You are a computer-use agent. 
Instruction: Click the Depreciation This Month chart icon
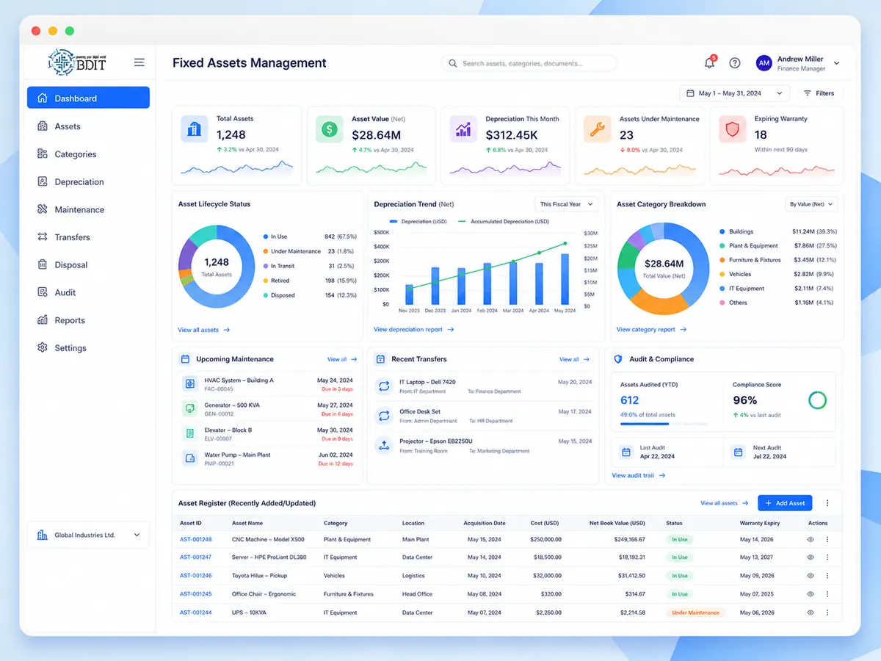(x=463, y=129)
